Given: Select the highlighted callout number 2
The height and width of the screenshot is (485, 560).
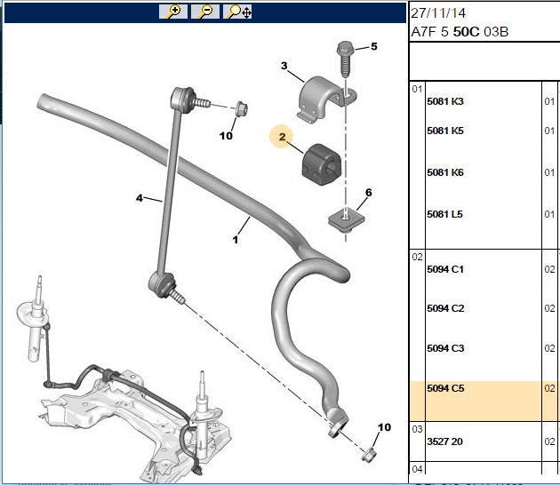Looking at the screenshot, I should [282, 137].
